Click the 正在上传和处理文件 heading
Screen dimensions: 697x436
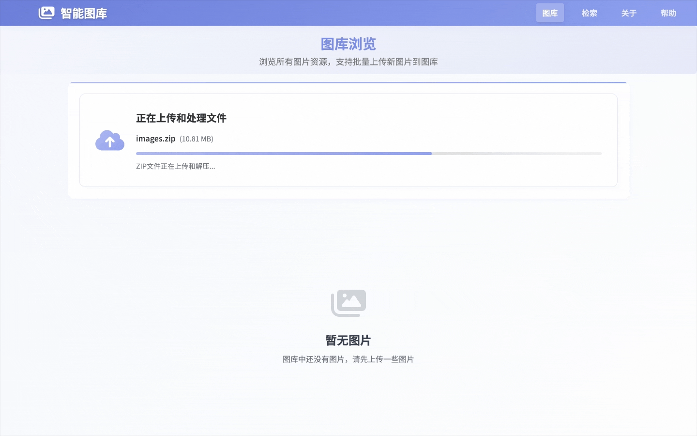[181, 118]
